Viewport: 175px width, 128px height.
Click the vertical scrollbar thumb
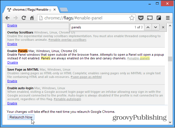tap(170, 59)
